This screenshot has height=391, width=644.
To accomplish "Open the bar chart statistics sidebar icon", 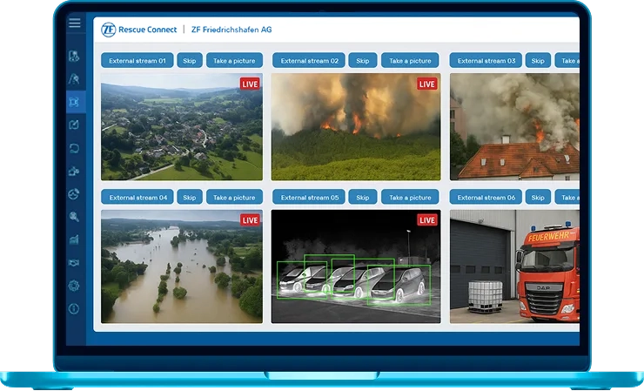I will (x=75, y=239).
